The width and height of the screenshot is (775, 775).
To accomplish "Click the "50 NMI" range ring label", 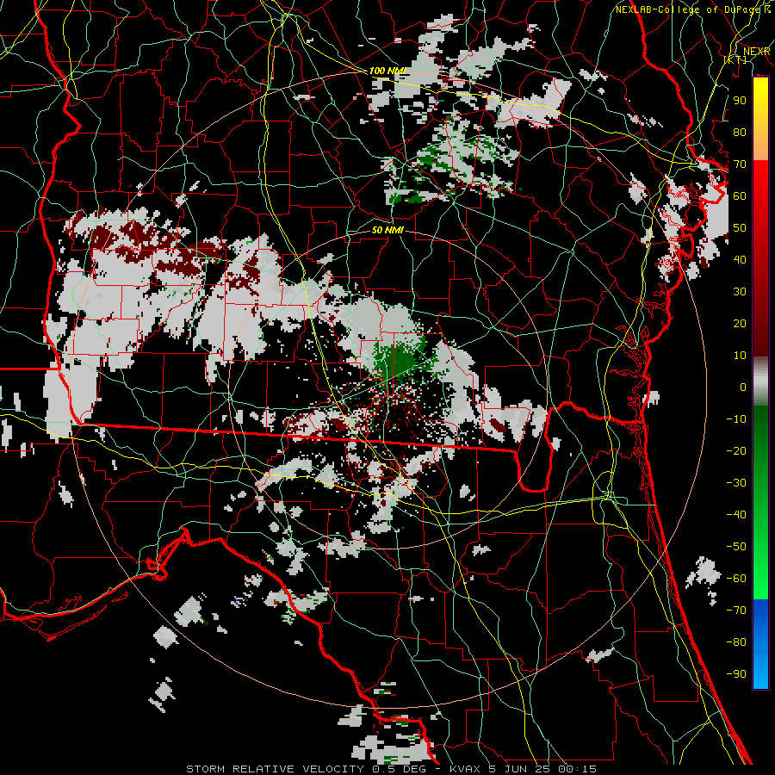I will click(x=387, y=230).
